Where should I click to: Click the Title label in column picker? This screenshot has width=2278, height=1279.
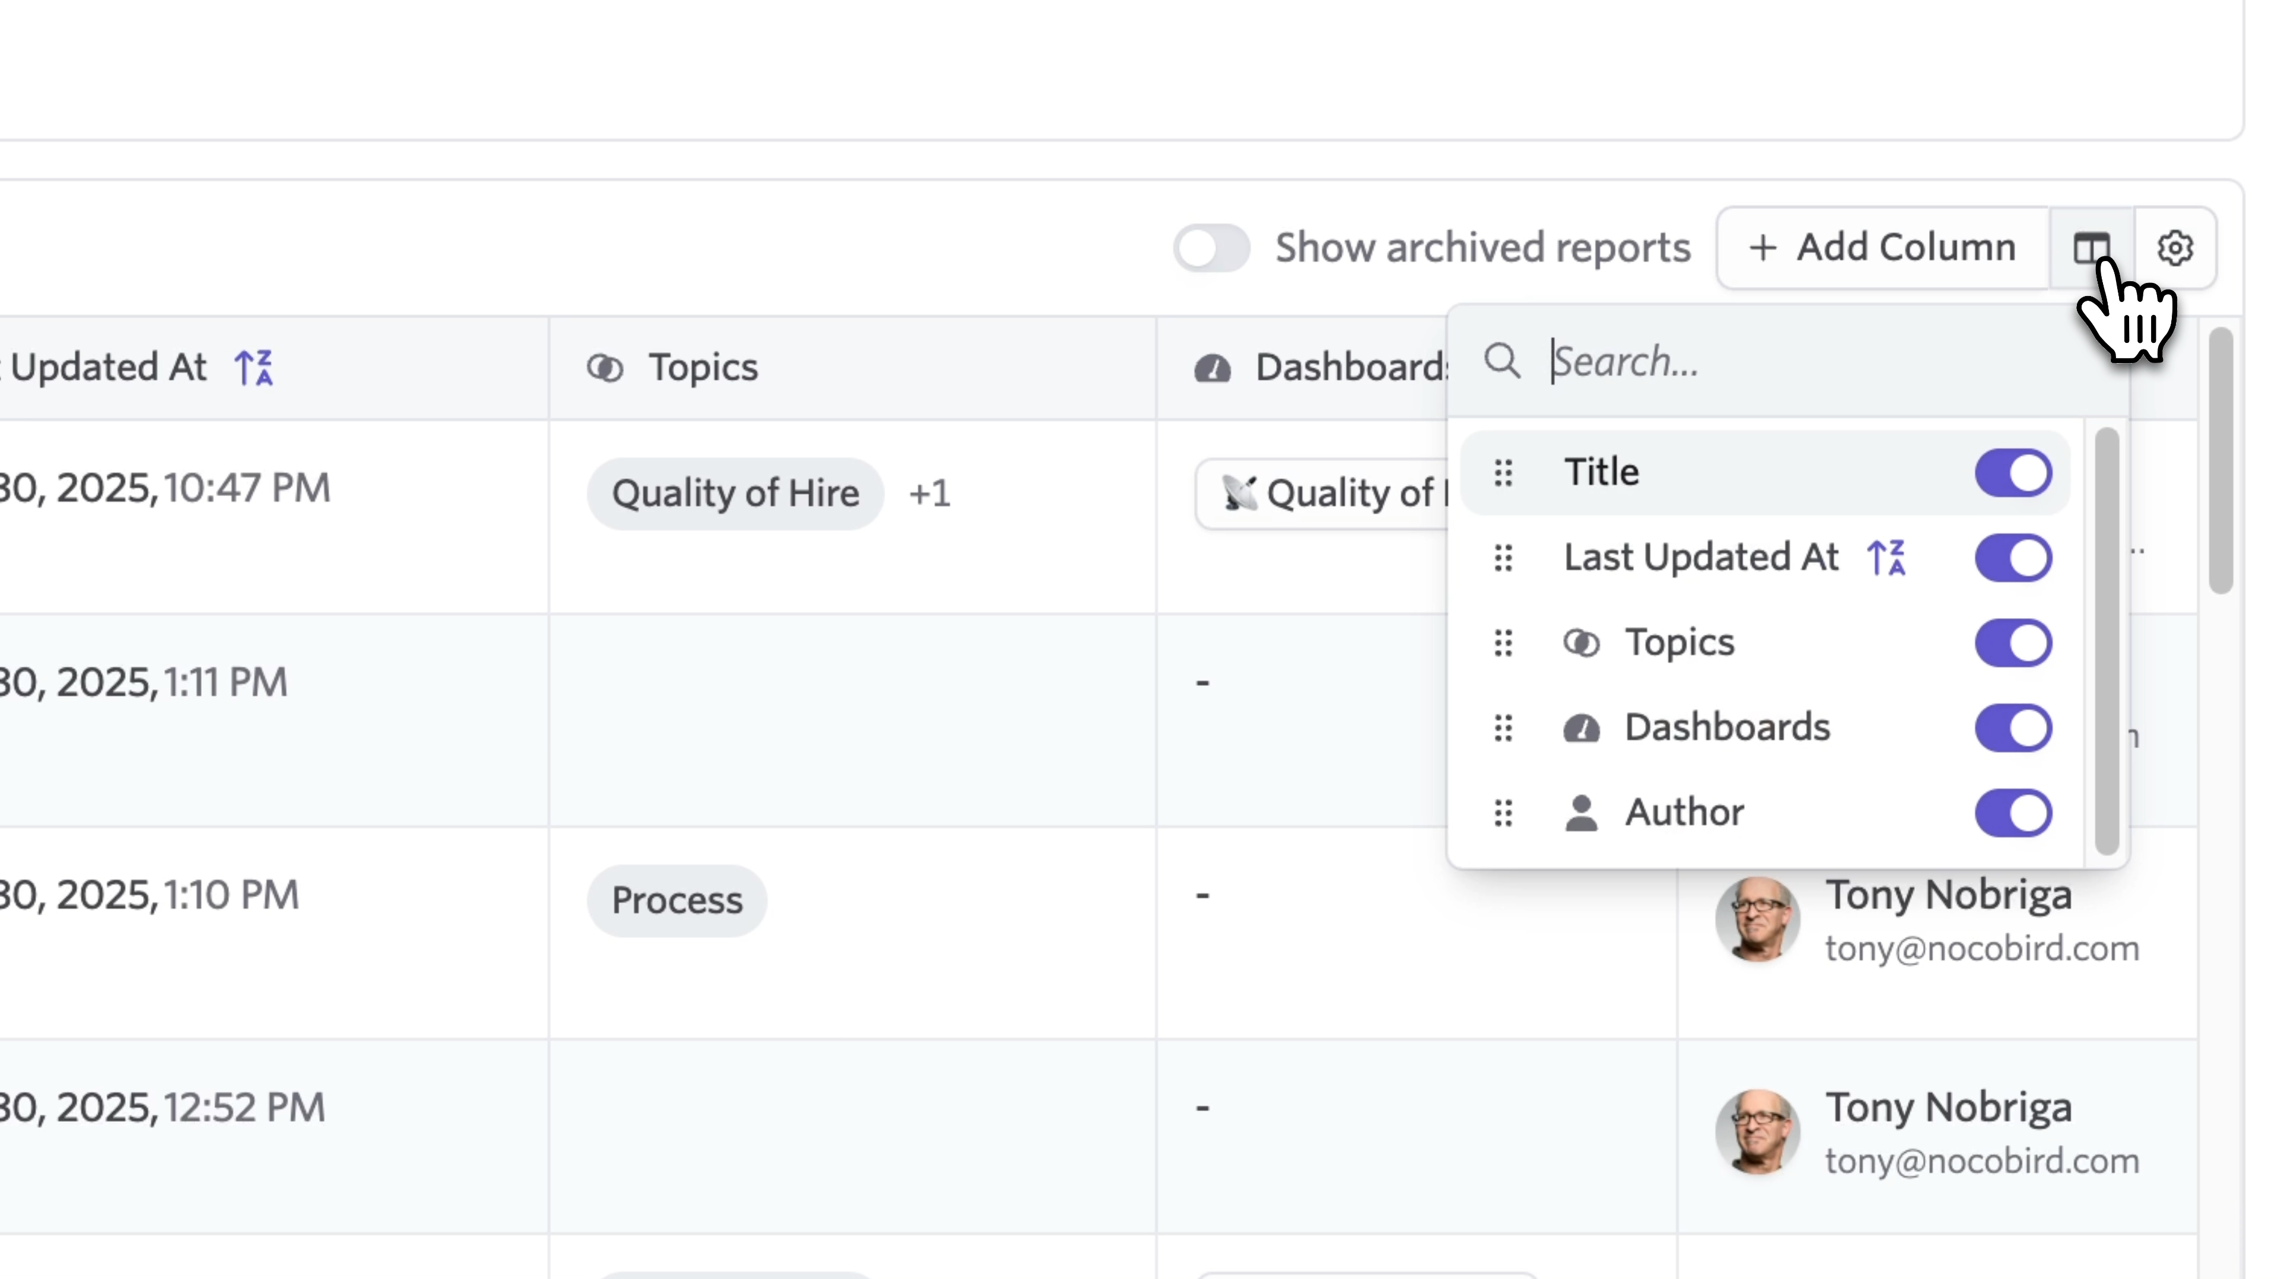click(x=1602, y=472)
